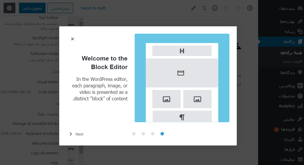This screenshot has height=165, width=304.
Task: Select the pencil edit tool icon
Action: point(194,8)
